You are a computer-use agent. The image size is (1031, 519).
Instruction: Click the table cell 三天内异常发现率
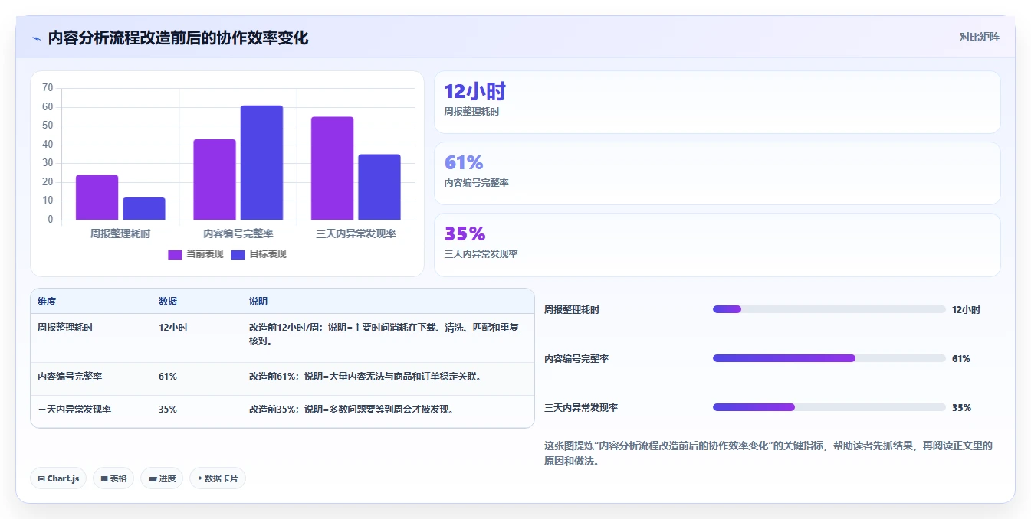74,410
